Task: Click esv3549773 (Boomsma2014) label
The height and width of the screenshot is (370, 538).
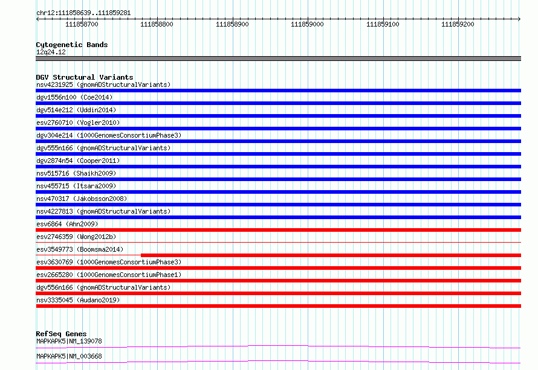Action: coord(80,249)
